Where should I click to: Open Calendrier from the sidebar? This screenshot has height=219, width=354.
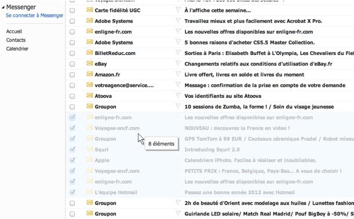click(17, 49)
